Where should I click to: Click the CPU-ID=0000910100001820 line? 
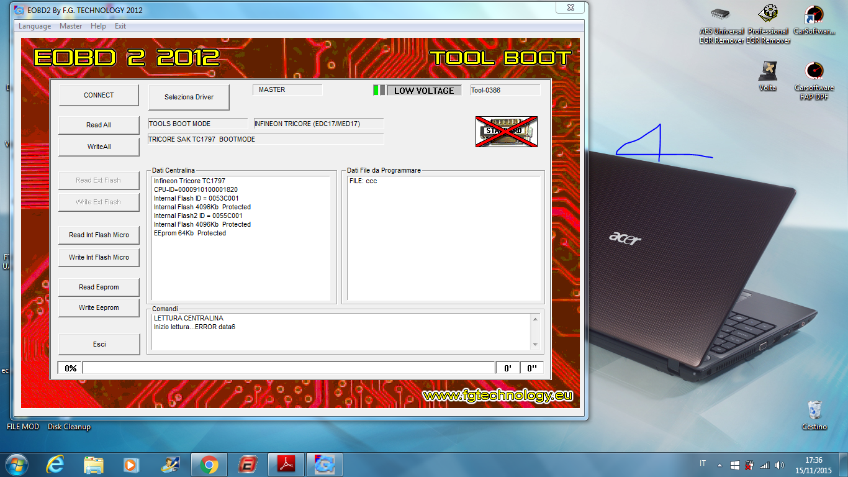point(196,189)
